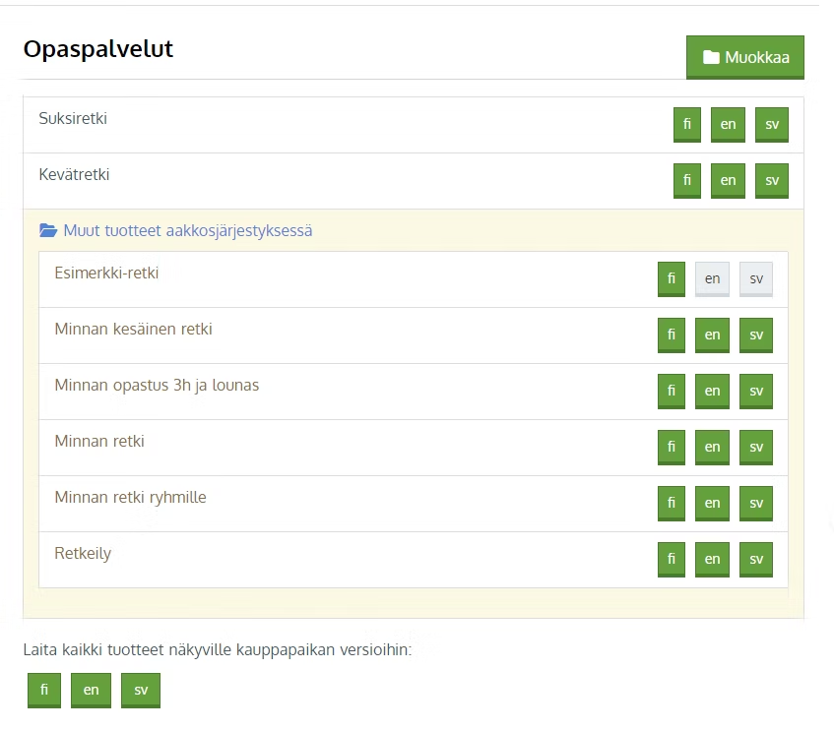Toggle en for Minnan opastus 3h ja lounas

(x=712, y=391)
